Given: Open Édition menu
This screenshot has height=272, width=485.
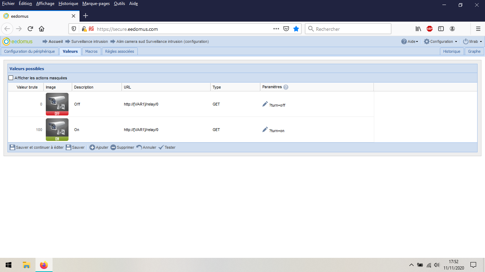Looking at the screenshot, I should (x=25, y=4).
